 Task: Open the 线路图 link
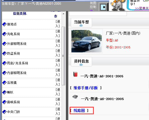tap(79, 111)
